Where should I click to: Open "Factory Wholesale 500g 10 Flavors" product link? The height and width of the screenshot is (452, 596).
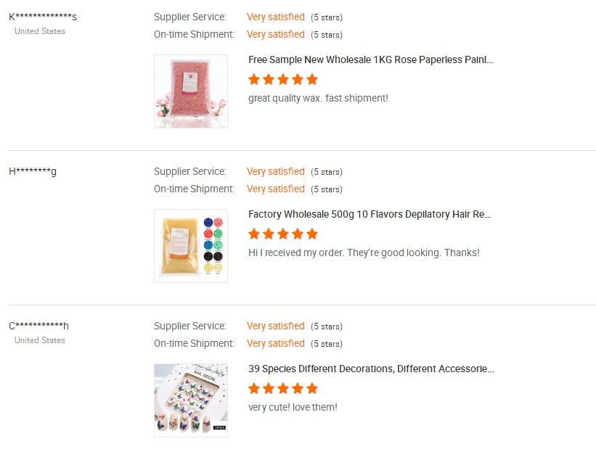point(370,214)
